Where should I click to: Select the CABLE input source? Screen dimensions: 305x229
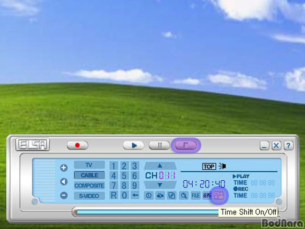pos(89,175)
